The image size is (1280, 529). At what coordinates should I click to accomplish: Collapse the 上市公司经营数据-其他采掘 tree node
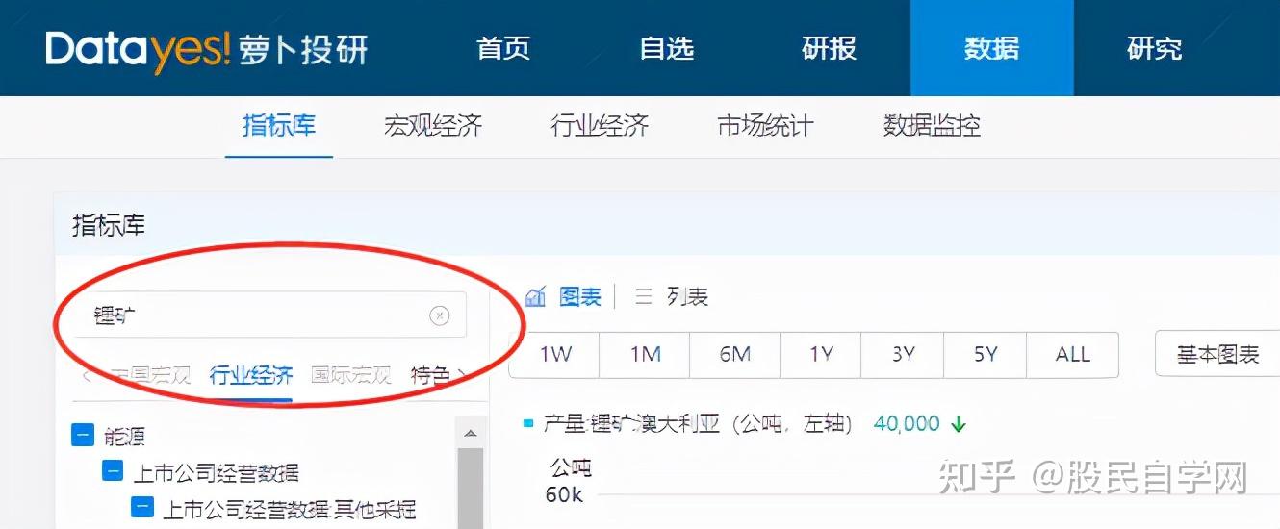[142, 507]
